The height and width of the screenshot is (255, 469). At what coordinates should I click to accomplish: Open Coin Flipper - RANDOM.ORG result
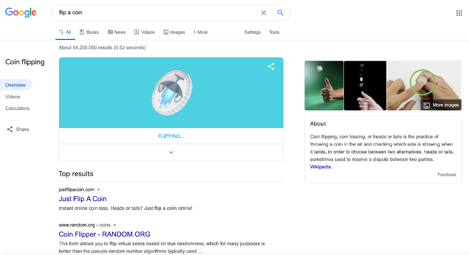(x=104, y=234)
